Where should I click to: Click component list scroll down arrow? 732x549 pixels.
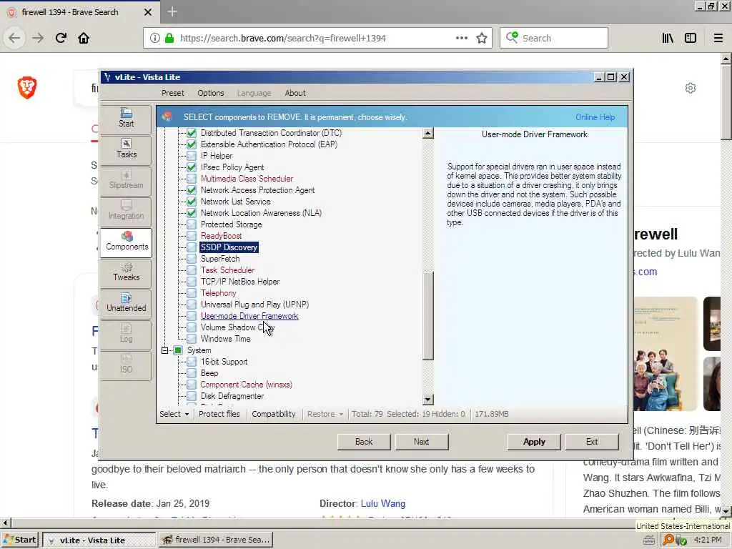point(427,400)
